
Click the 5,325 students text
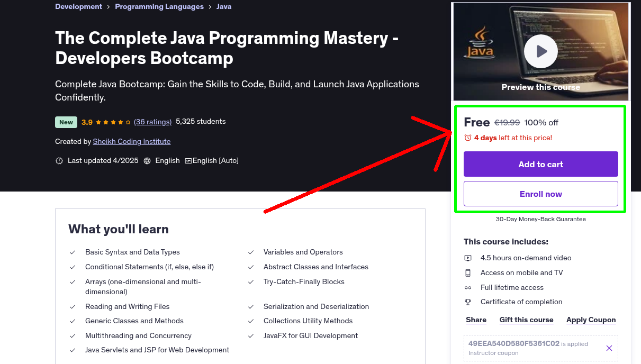[201, 122]
